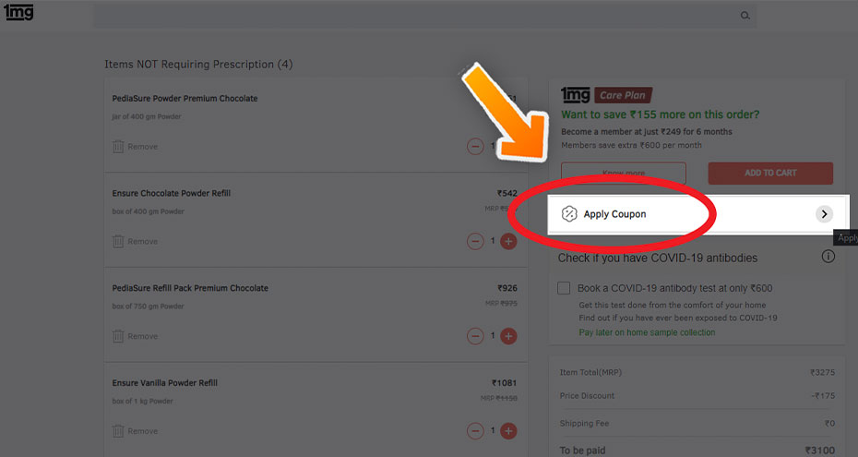Decrease quantity of Ensure Chocolate Powder Refill

[x=475, y=241]
